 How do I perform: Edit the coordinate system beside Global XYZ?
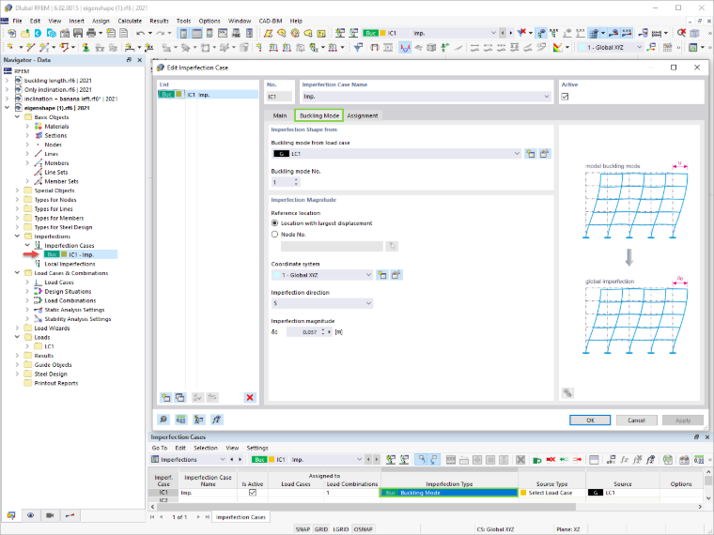(396, 275)
